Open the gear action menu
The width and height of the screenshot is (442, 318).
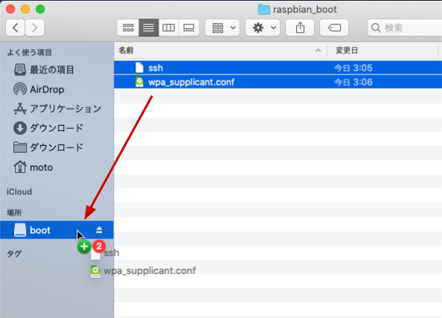point(263,28)
